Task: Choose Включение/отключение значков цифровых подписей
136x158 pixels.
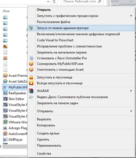Action: coord(81,34)
